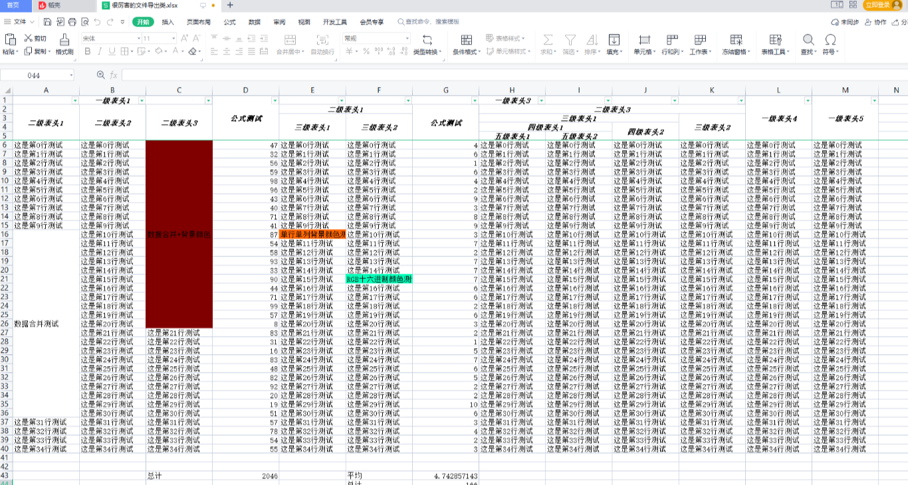Select column D by its header

tap(246, 90)
